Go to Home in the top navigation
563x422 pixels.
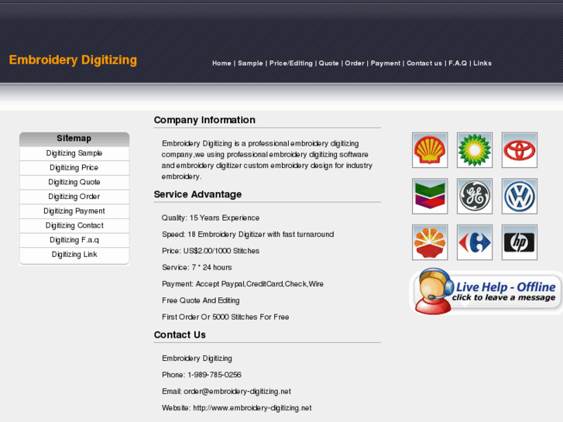pos(221,63)
